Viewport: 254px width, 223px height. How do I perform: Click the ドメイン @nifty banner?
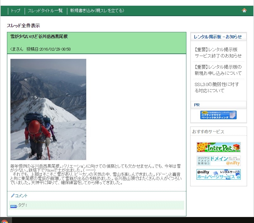[x=219, y=161]
